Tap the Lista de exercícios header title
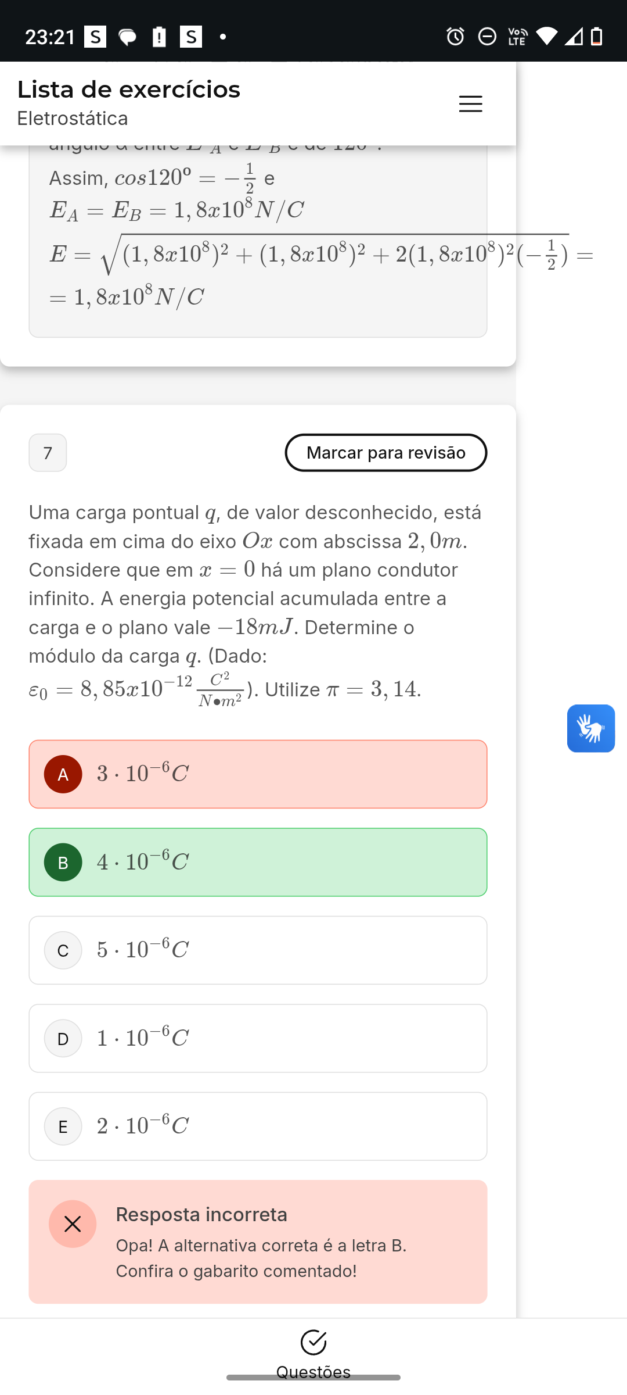This screenshot has height=1395, width=627. click(x=129, y=90)
